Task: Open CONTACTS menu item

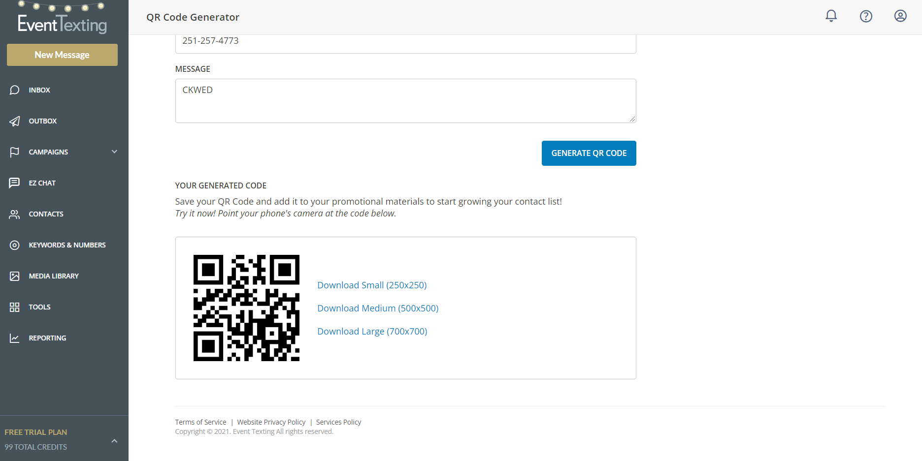Action: [46, 214]
